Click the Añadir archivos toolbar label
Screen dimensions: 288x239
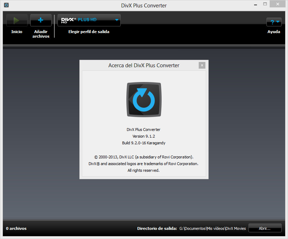click(41, 34)
